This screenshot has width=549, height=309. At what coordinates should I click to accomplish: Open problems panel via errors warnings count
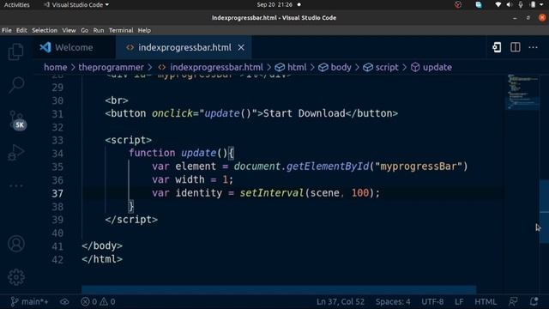coord(98,301)
